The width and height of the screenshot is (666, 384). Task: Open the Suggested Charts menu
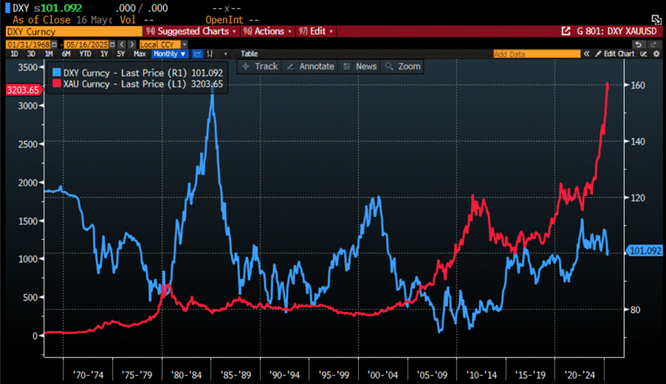point(190,31)
